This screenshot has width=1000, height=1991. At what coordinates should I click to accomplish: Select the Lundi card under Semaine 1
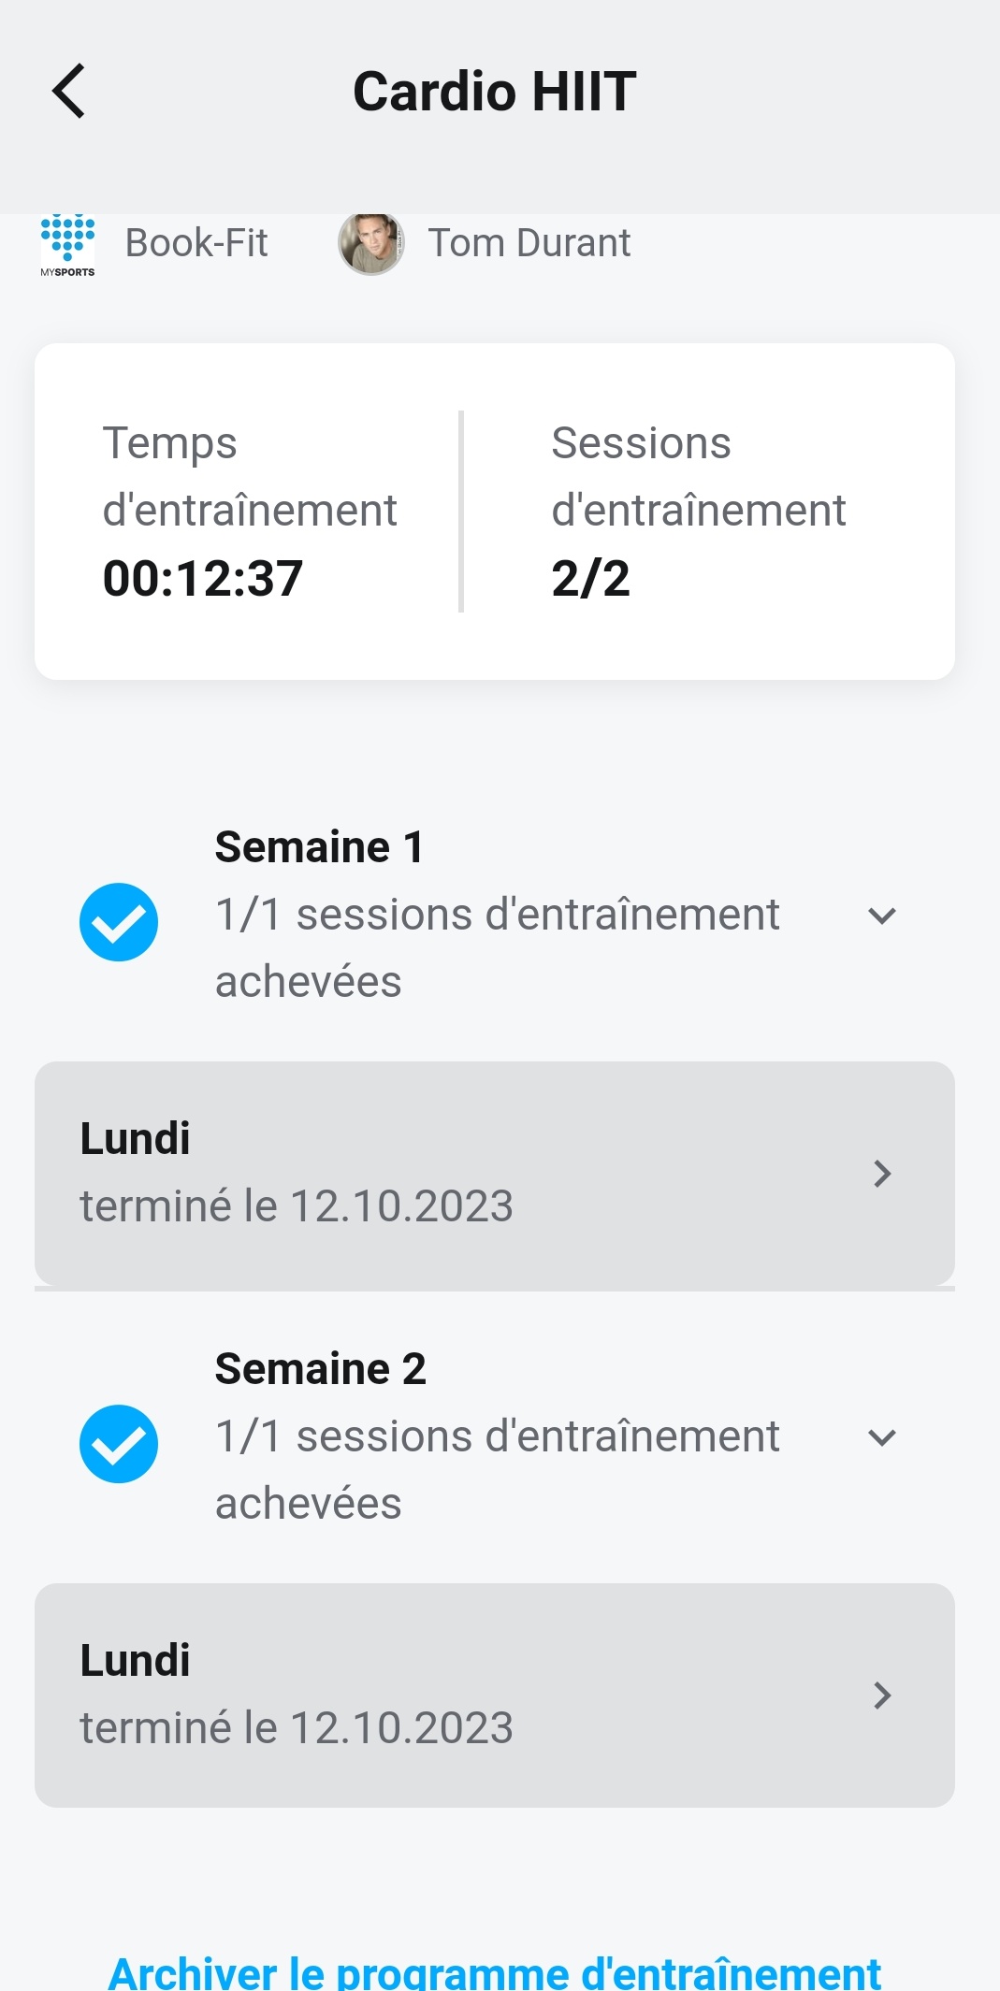pyautogui.click(x=495, y=1174)
